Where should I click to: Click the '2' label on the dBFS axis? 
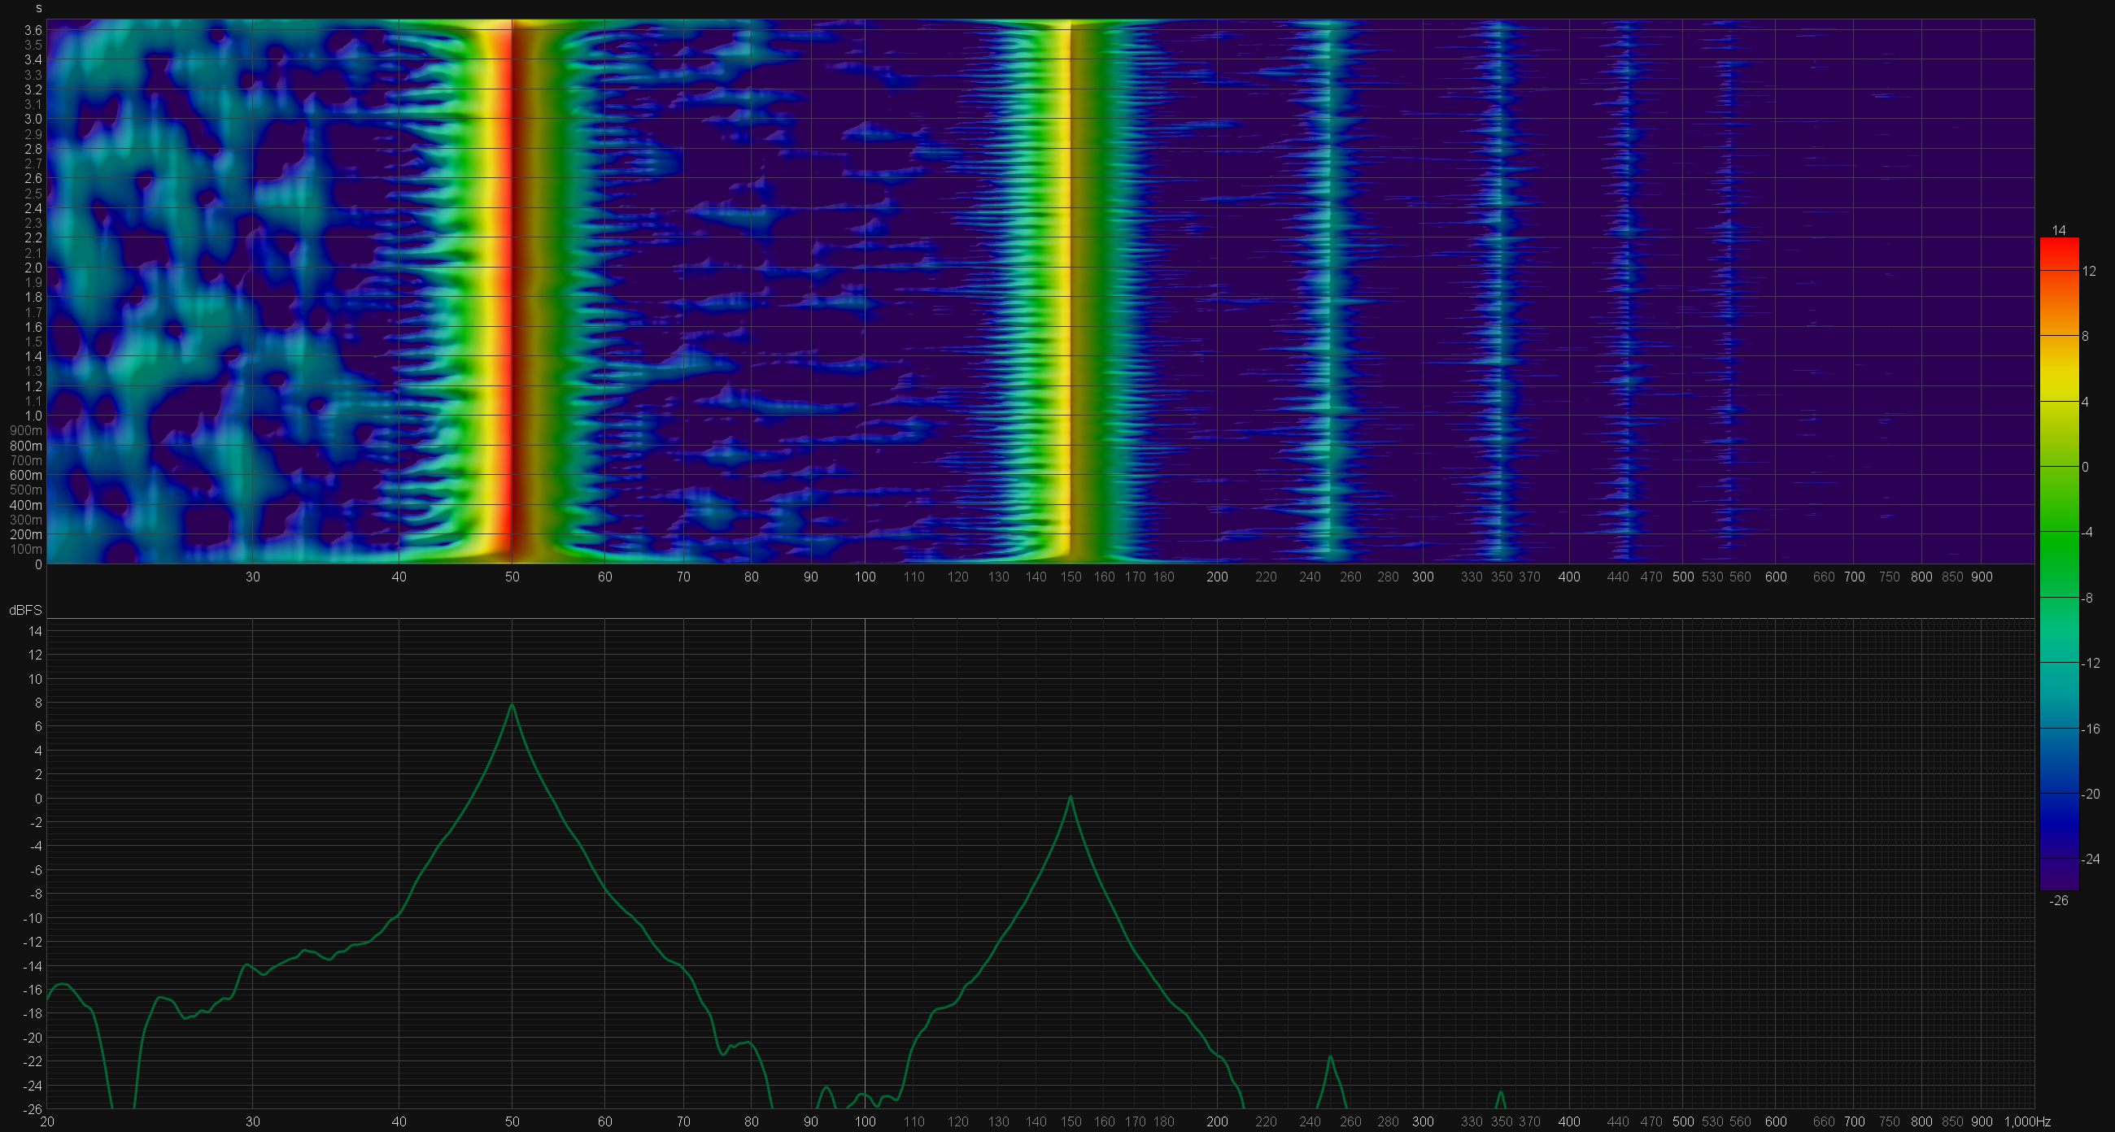38,774
